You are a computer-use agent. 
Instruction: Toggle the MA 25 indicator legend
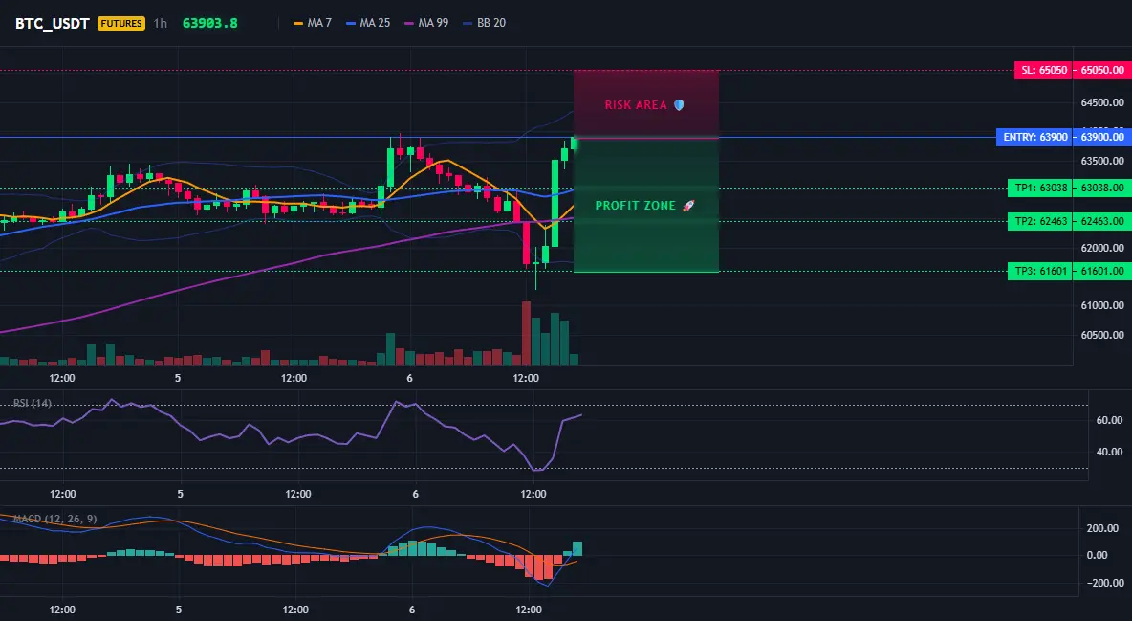(368, 23)
